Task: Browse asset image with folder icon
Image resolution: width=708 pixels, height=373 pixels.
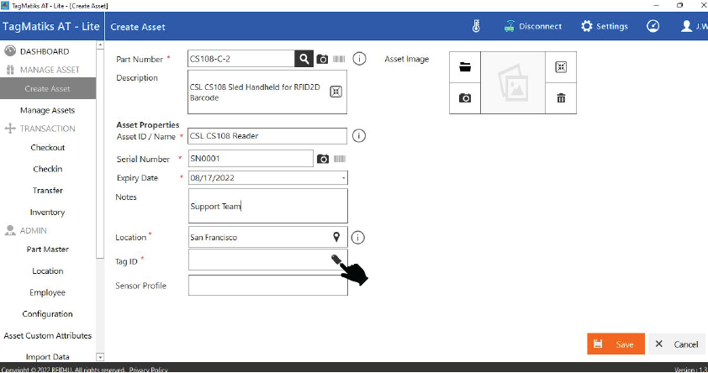Action: point(465,67)
